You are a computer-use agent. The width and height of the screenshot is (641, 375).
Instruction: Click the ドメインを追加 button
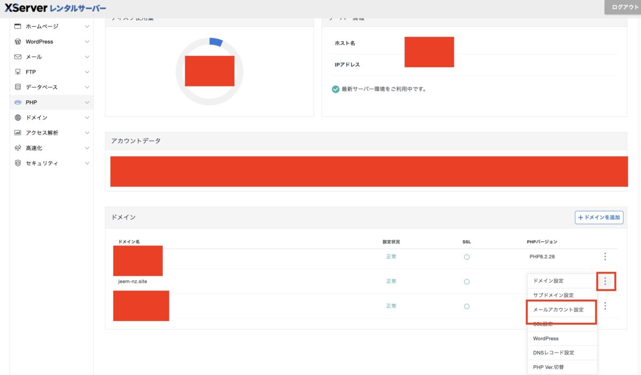[599, 218]
